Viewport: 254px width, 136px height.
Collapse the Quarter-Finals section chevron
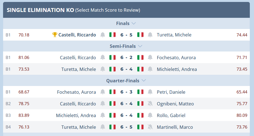tap(144, 80)
